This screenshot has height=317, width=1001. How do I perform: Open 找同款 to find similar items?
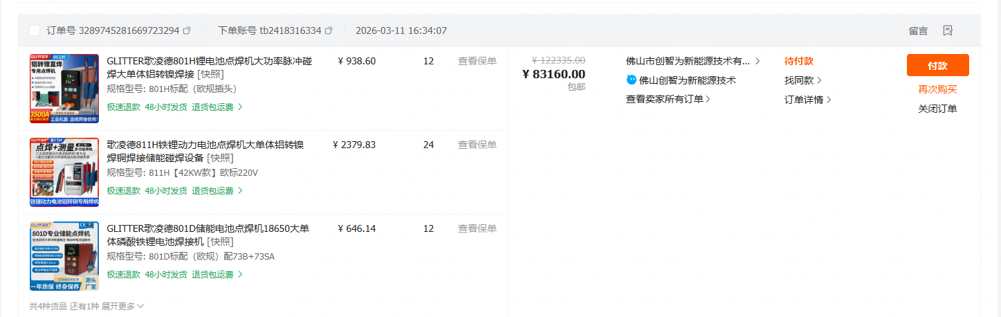[802, 80]
